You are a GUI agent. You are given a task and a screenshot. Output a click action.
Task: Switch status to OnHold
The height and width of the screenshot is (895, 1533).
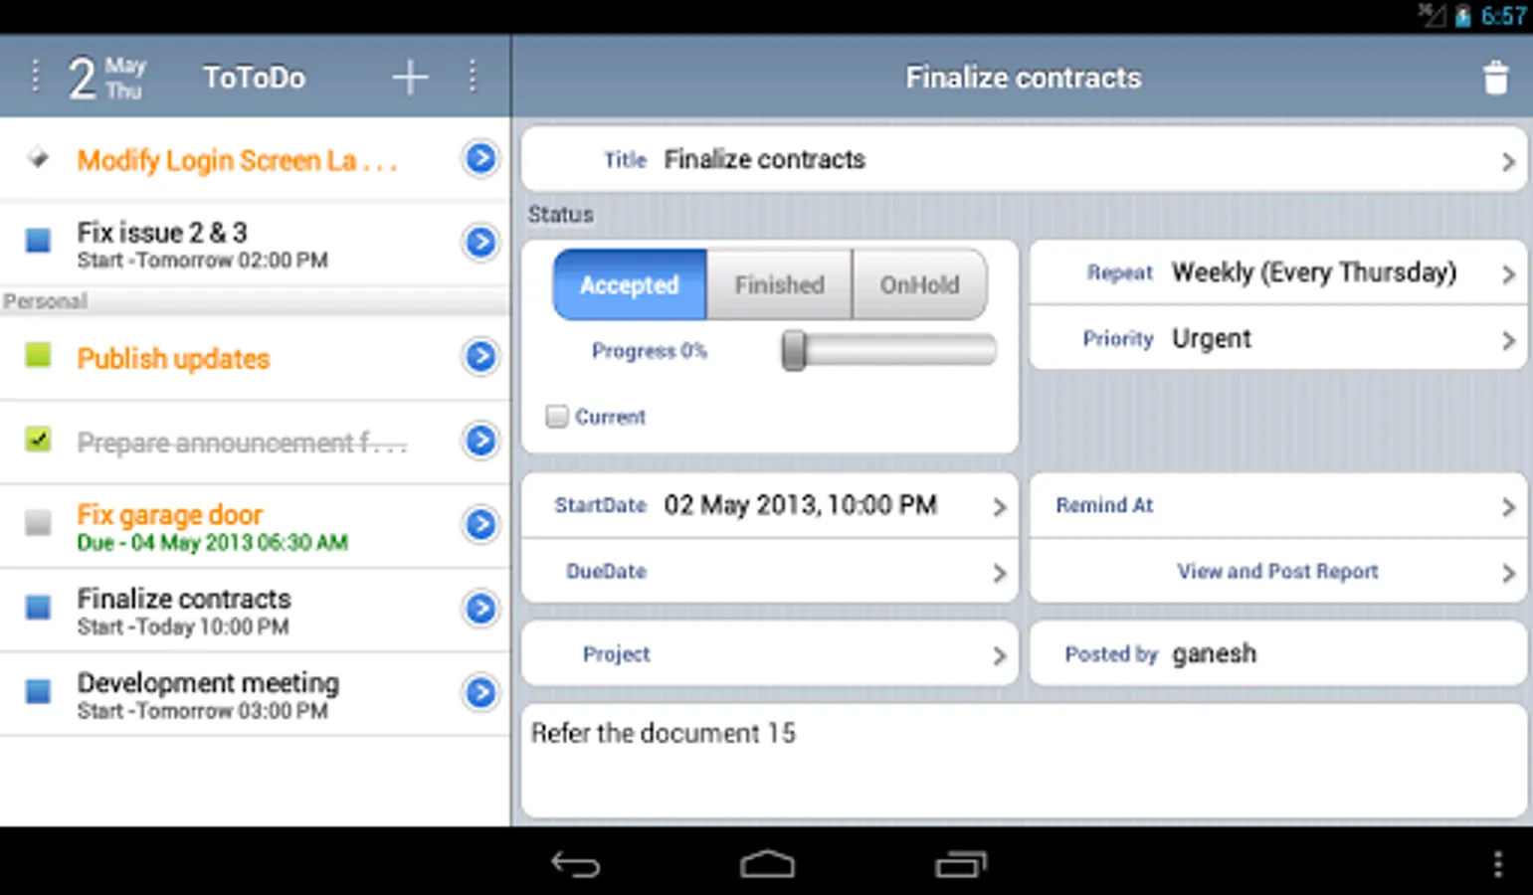(x=920, y=284)
